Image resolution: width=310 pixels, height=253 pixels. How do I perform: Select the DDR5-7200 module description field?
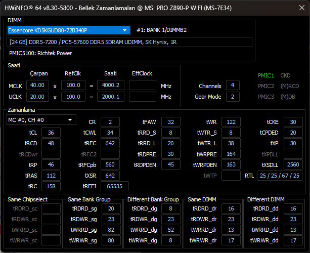[129, 42]
